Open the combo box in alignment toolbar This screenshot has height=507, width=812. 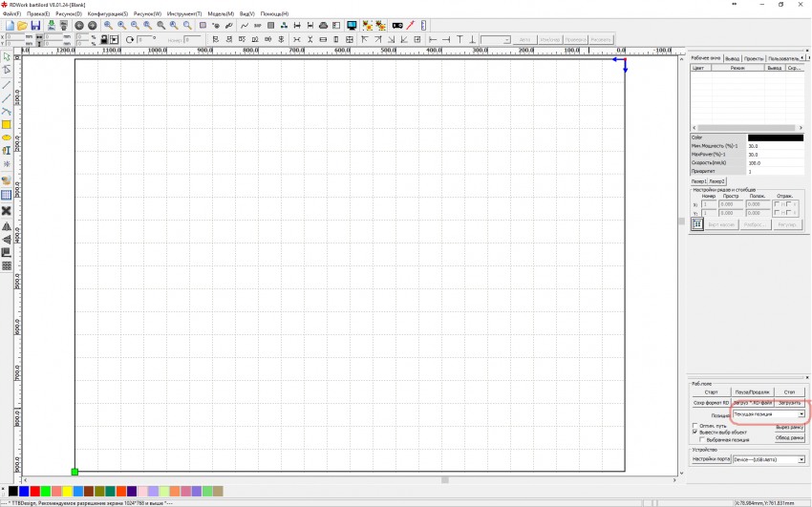pyautogui.click(x=496, y=40)
